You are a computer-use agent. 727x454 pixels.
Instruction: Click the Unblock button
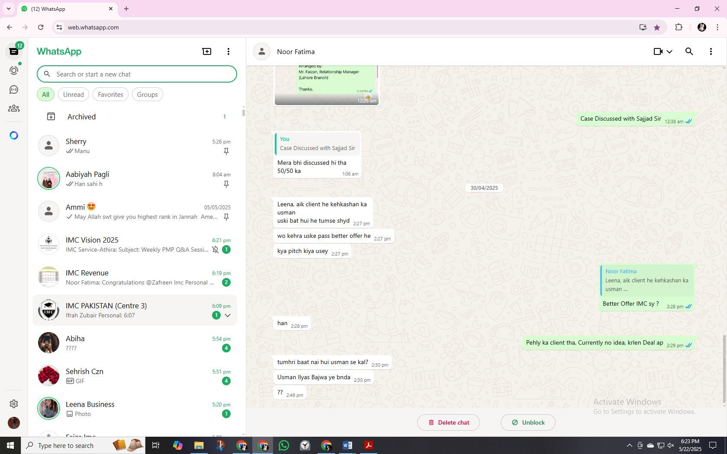pyautogui.click(x=528, y=422)
